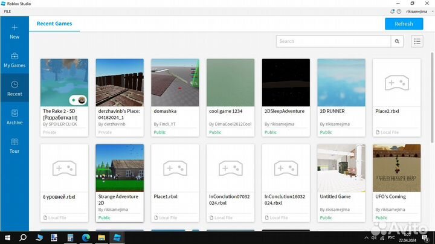This screenshot has width=435, height=244.
Task: Open the 2D RUNNER game tile
Action: point(341,83)
